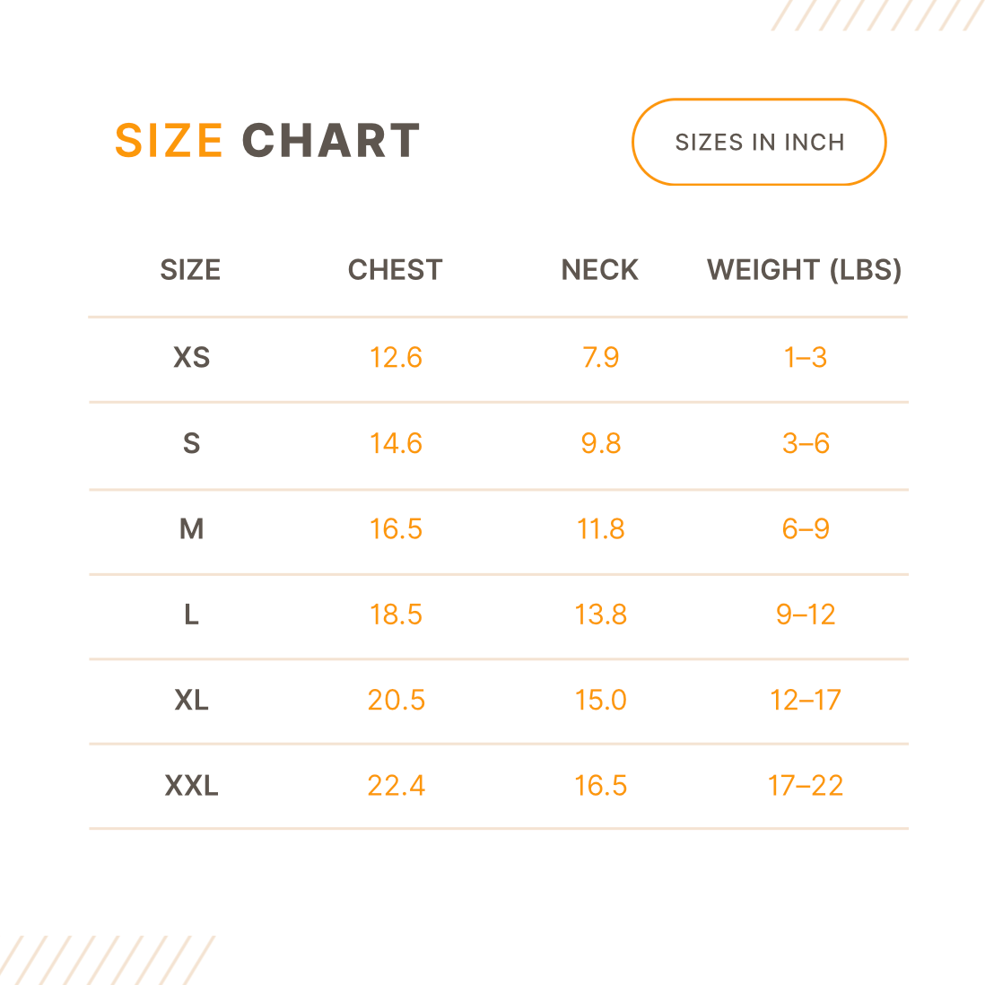The image size is (985, 985).
Task: Select the SIZE column header
Action: pyautogui.click(x=190, y=270)
